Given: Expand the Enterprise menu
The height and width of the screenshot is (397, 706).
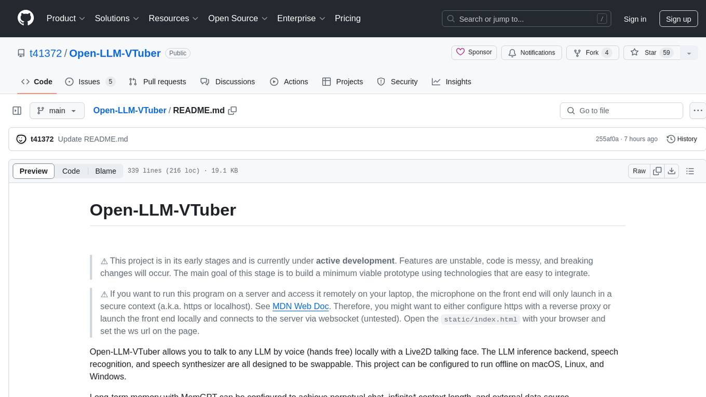Looking at the screenshot, I should pyautogui.click(x=301, y=18).
